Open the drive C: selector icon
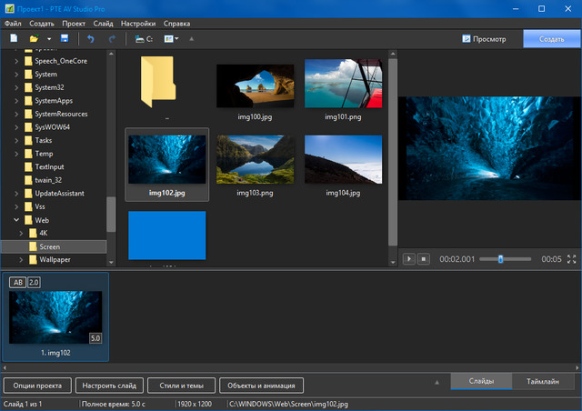Screen dimensions: 582x411 click(x=143, y=39)
